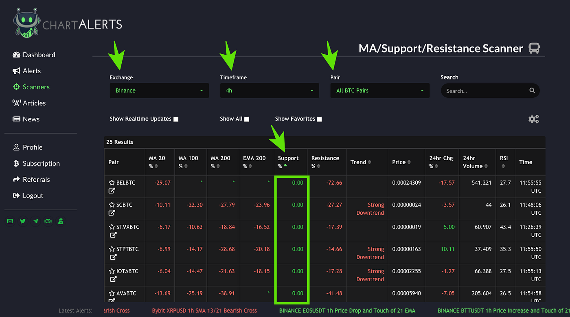Open News in the sidebar
The image size is (570, 317).
coord(26,119)
